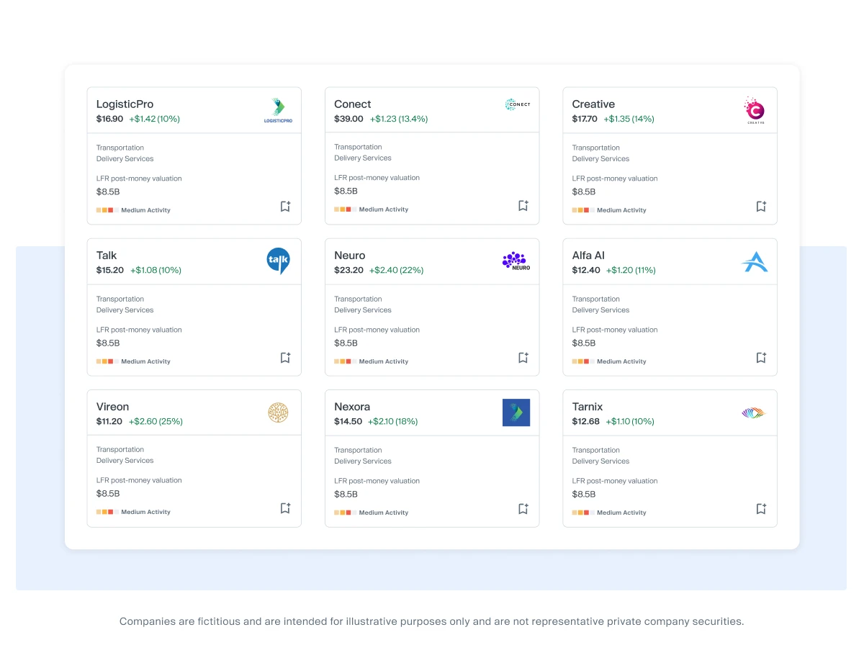Click the Alfa AI blue logo

[755, 262]
